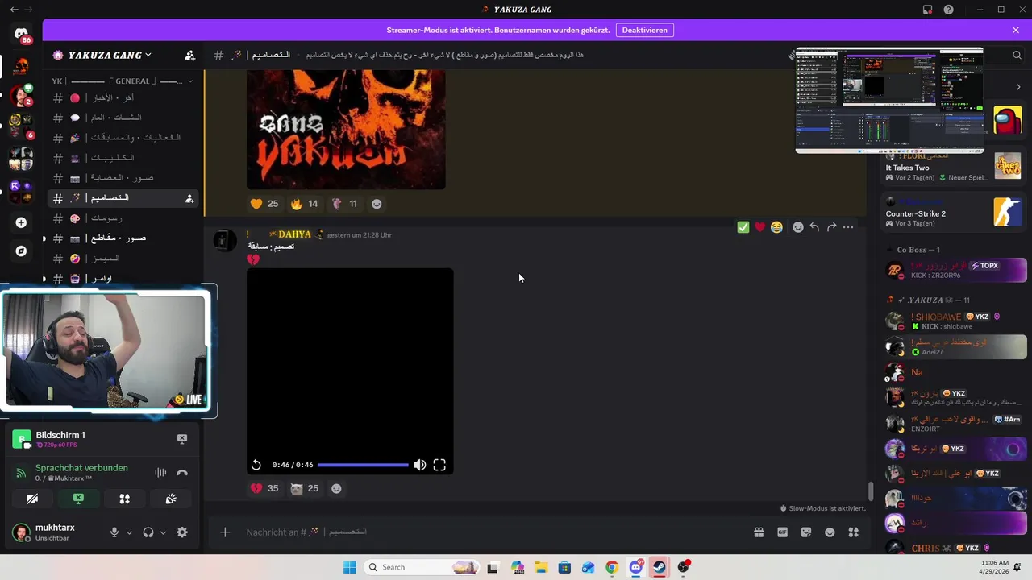
Task: Open more options on DAHYA message
Action: pyautogui.click(x=848, y=227)
